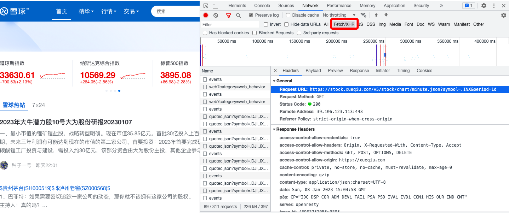Image resolution: width=509 pixels, height=213 pixels.
Task: View the Response tab of the request
Action: click(x=359, y=71)
